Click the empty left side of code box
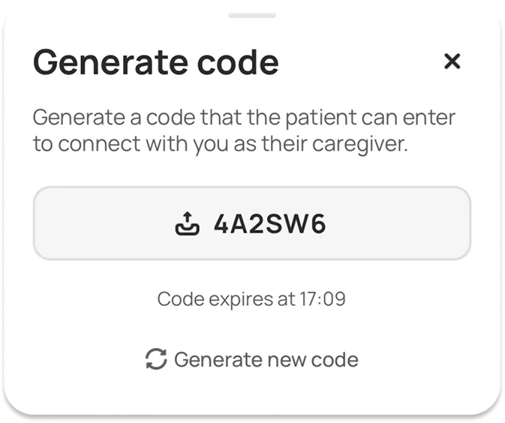Screen dimensions: 505x423 coord(104,223)
